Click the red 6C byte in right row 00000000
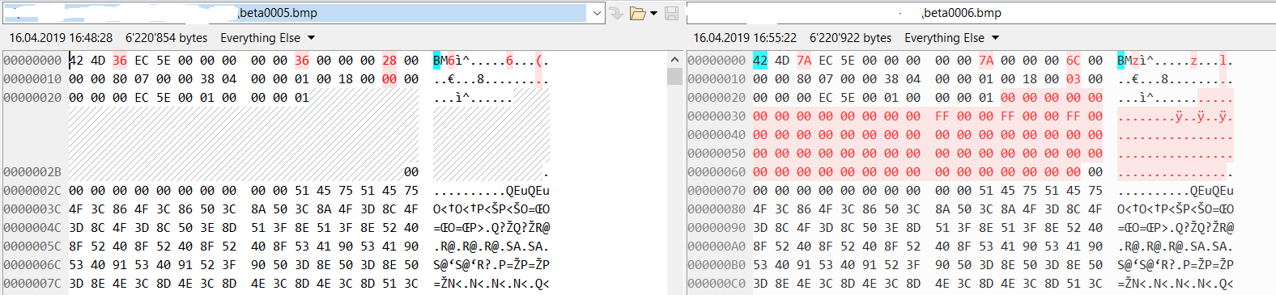This screenshot has width=1276, height=295. [1074, 61]
